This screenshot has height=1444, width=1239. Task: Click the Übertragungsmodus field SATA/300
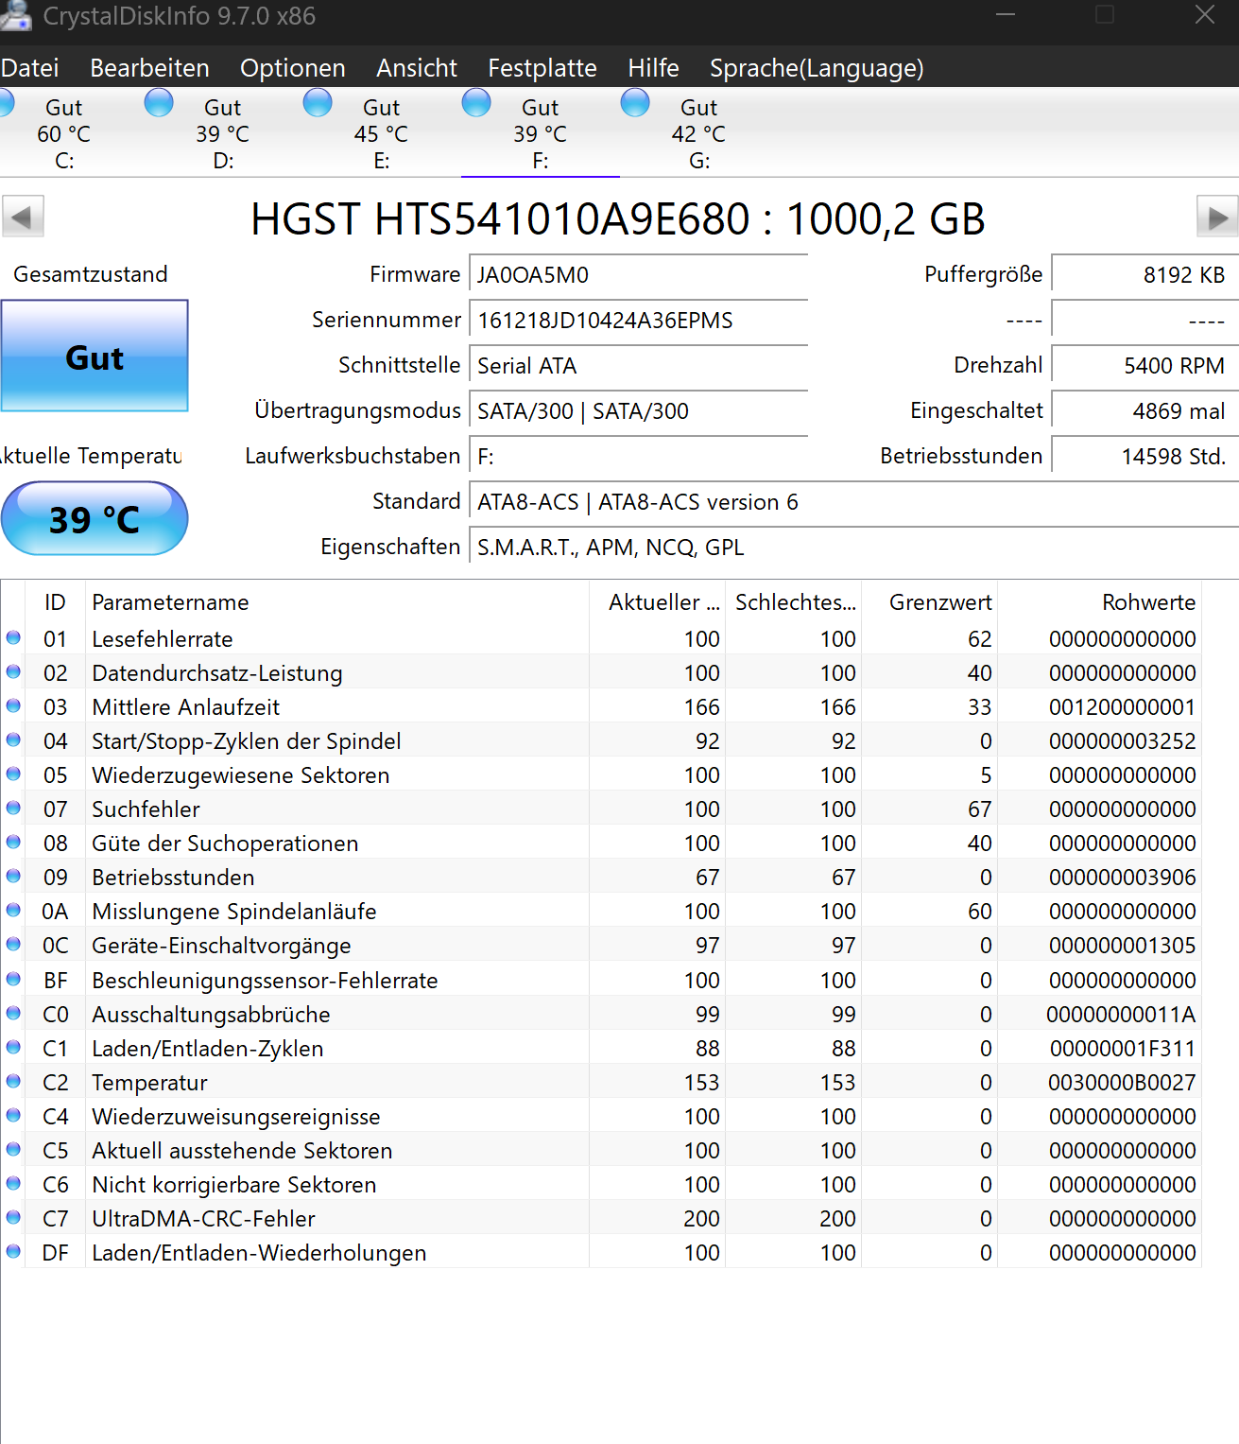pos(638,411)
